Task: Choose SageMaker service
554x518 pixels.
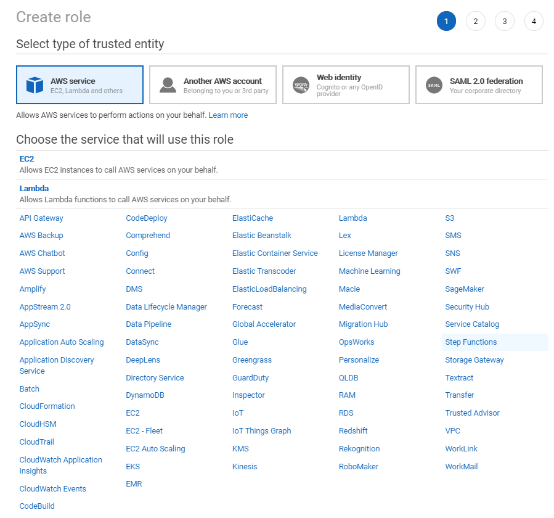Action: [465, 289]
